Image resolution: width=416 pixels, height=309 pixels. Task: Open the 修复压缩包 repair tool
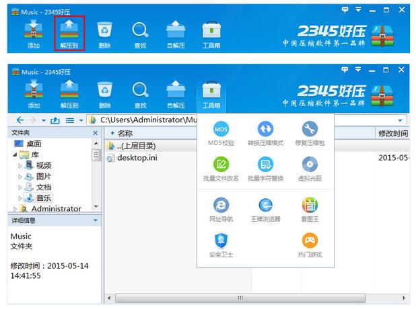tap(310, 134)
